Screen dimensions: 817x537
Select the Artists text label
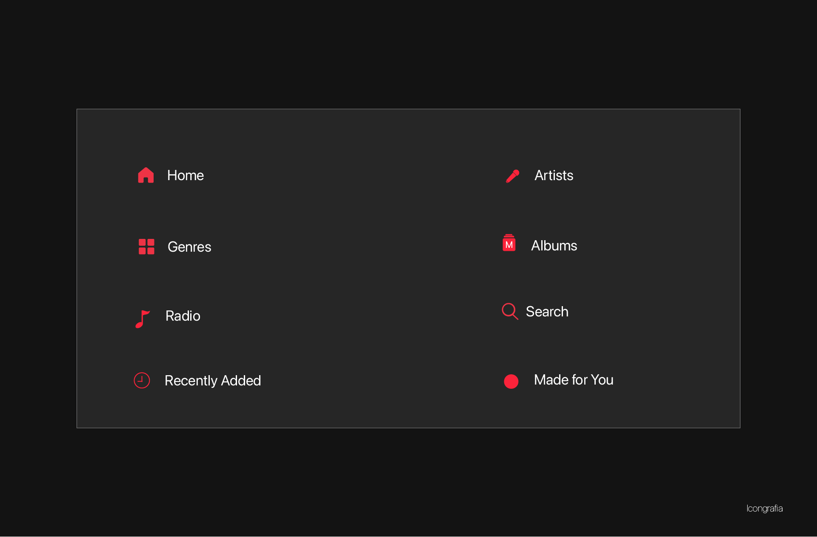[554, 175]
